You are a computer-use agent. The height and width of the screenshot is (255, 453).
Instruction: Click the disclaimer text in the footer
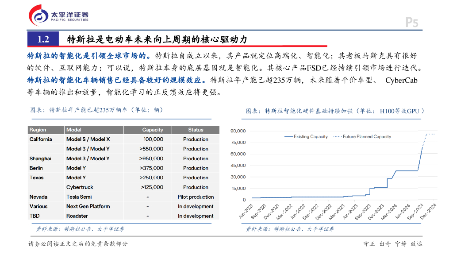coord(78,244)
